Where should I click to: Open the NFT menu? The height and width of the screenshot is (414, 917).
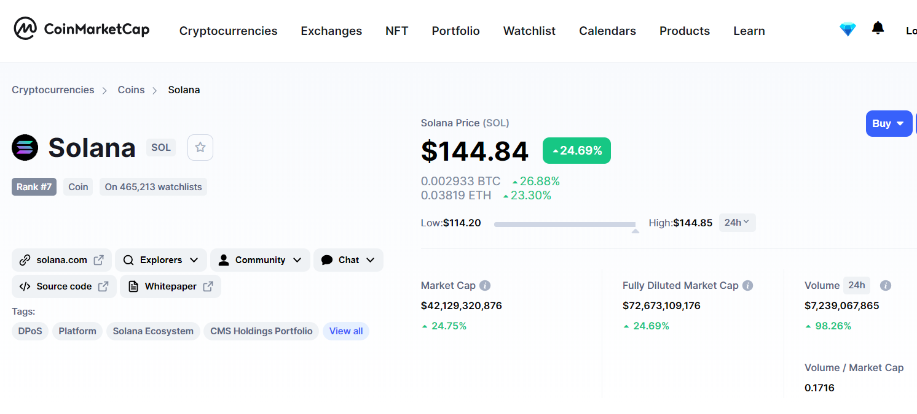(397, 31)
